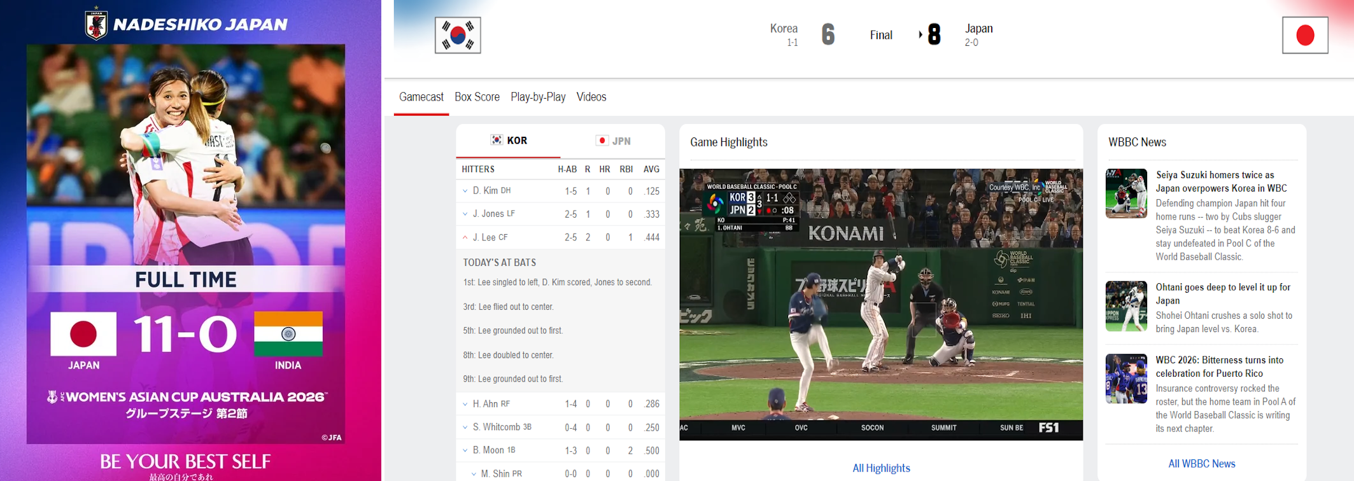The height and width of the screenshot is (481, 1354).
Task: Click the small Korean flag on KOR tab
Action: (497, 140)
